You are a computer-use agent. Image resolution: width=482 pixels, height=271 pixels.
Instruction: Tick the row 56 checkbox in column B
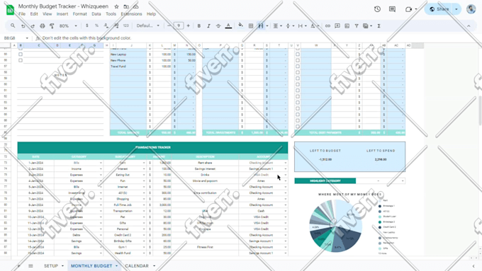tap(21, 60)
